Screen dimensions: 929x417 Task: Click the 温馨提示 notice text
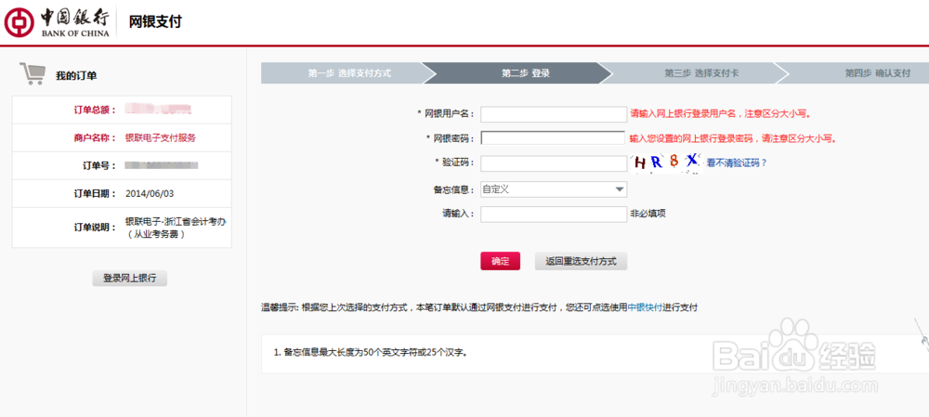[x=479, y=308]
